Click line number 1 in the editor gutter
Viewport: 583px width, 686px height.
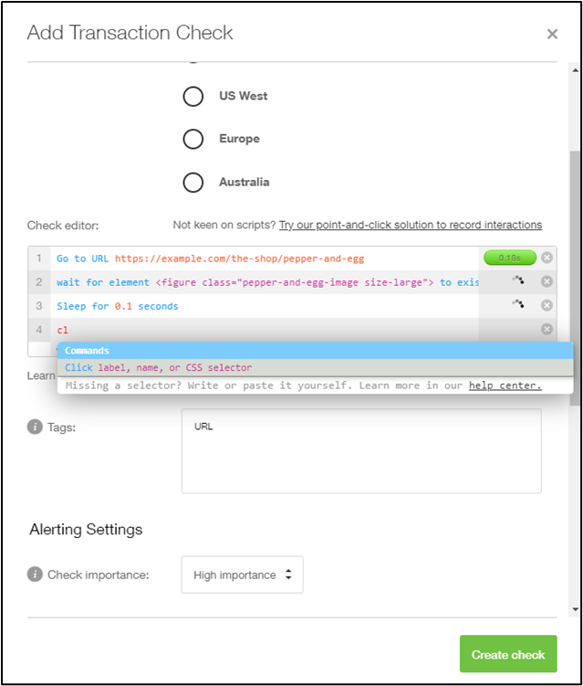(x=39, y=259)
